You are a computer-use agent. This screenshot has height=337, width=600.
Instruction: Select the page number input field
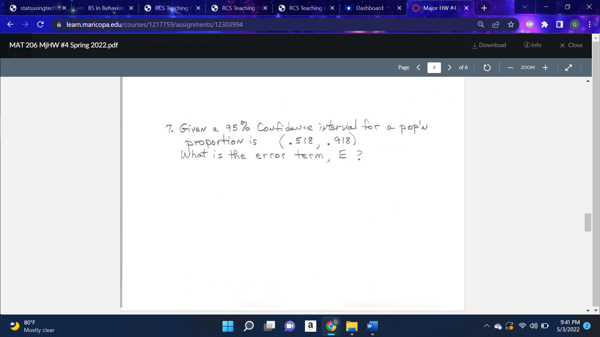(434, 67)
